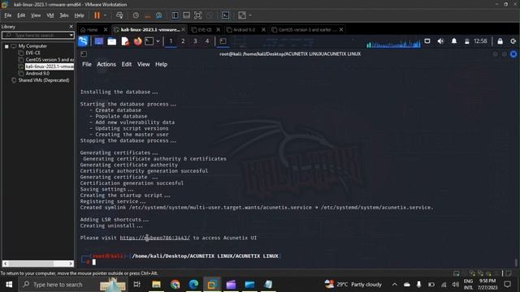Click the terminal window taskbar button

coord(223,41)
